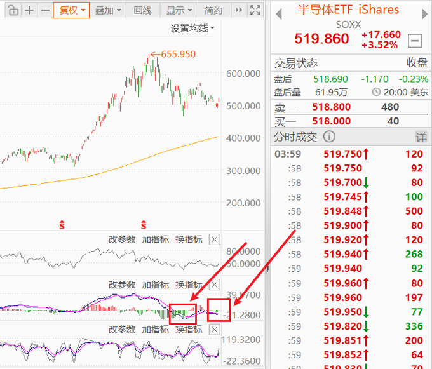Click the panel splitter handle between chart and quotes
432x369 pixels.
[267, 267]
